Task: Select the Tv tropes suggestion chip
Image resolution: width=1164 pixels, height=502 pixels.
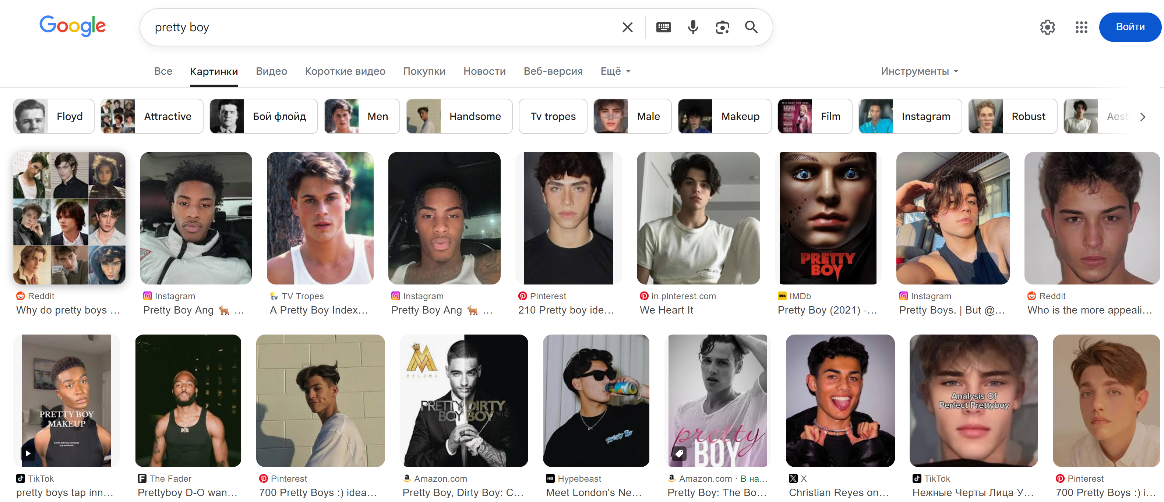Action: [553, 117]
